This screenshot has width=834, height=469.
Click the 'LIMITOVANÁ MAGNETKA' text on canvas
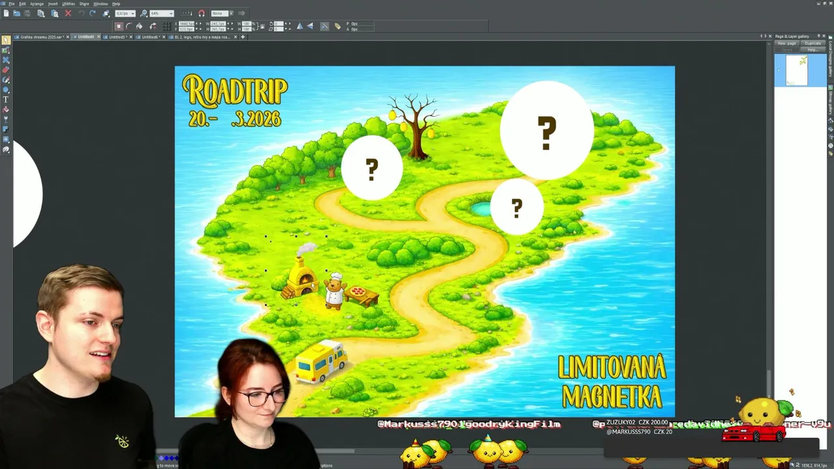coord(612,382)
